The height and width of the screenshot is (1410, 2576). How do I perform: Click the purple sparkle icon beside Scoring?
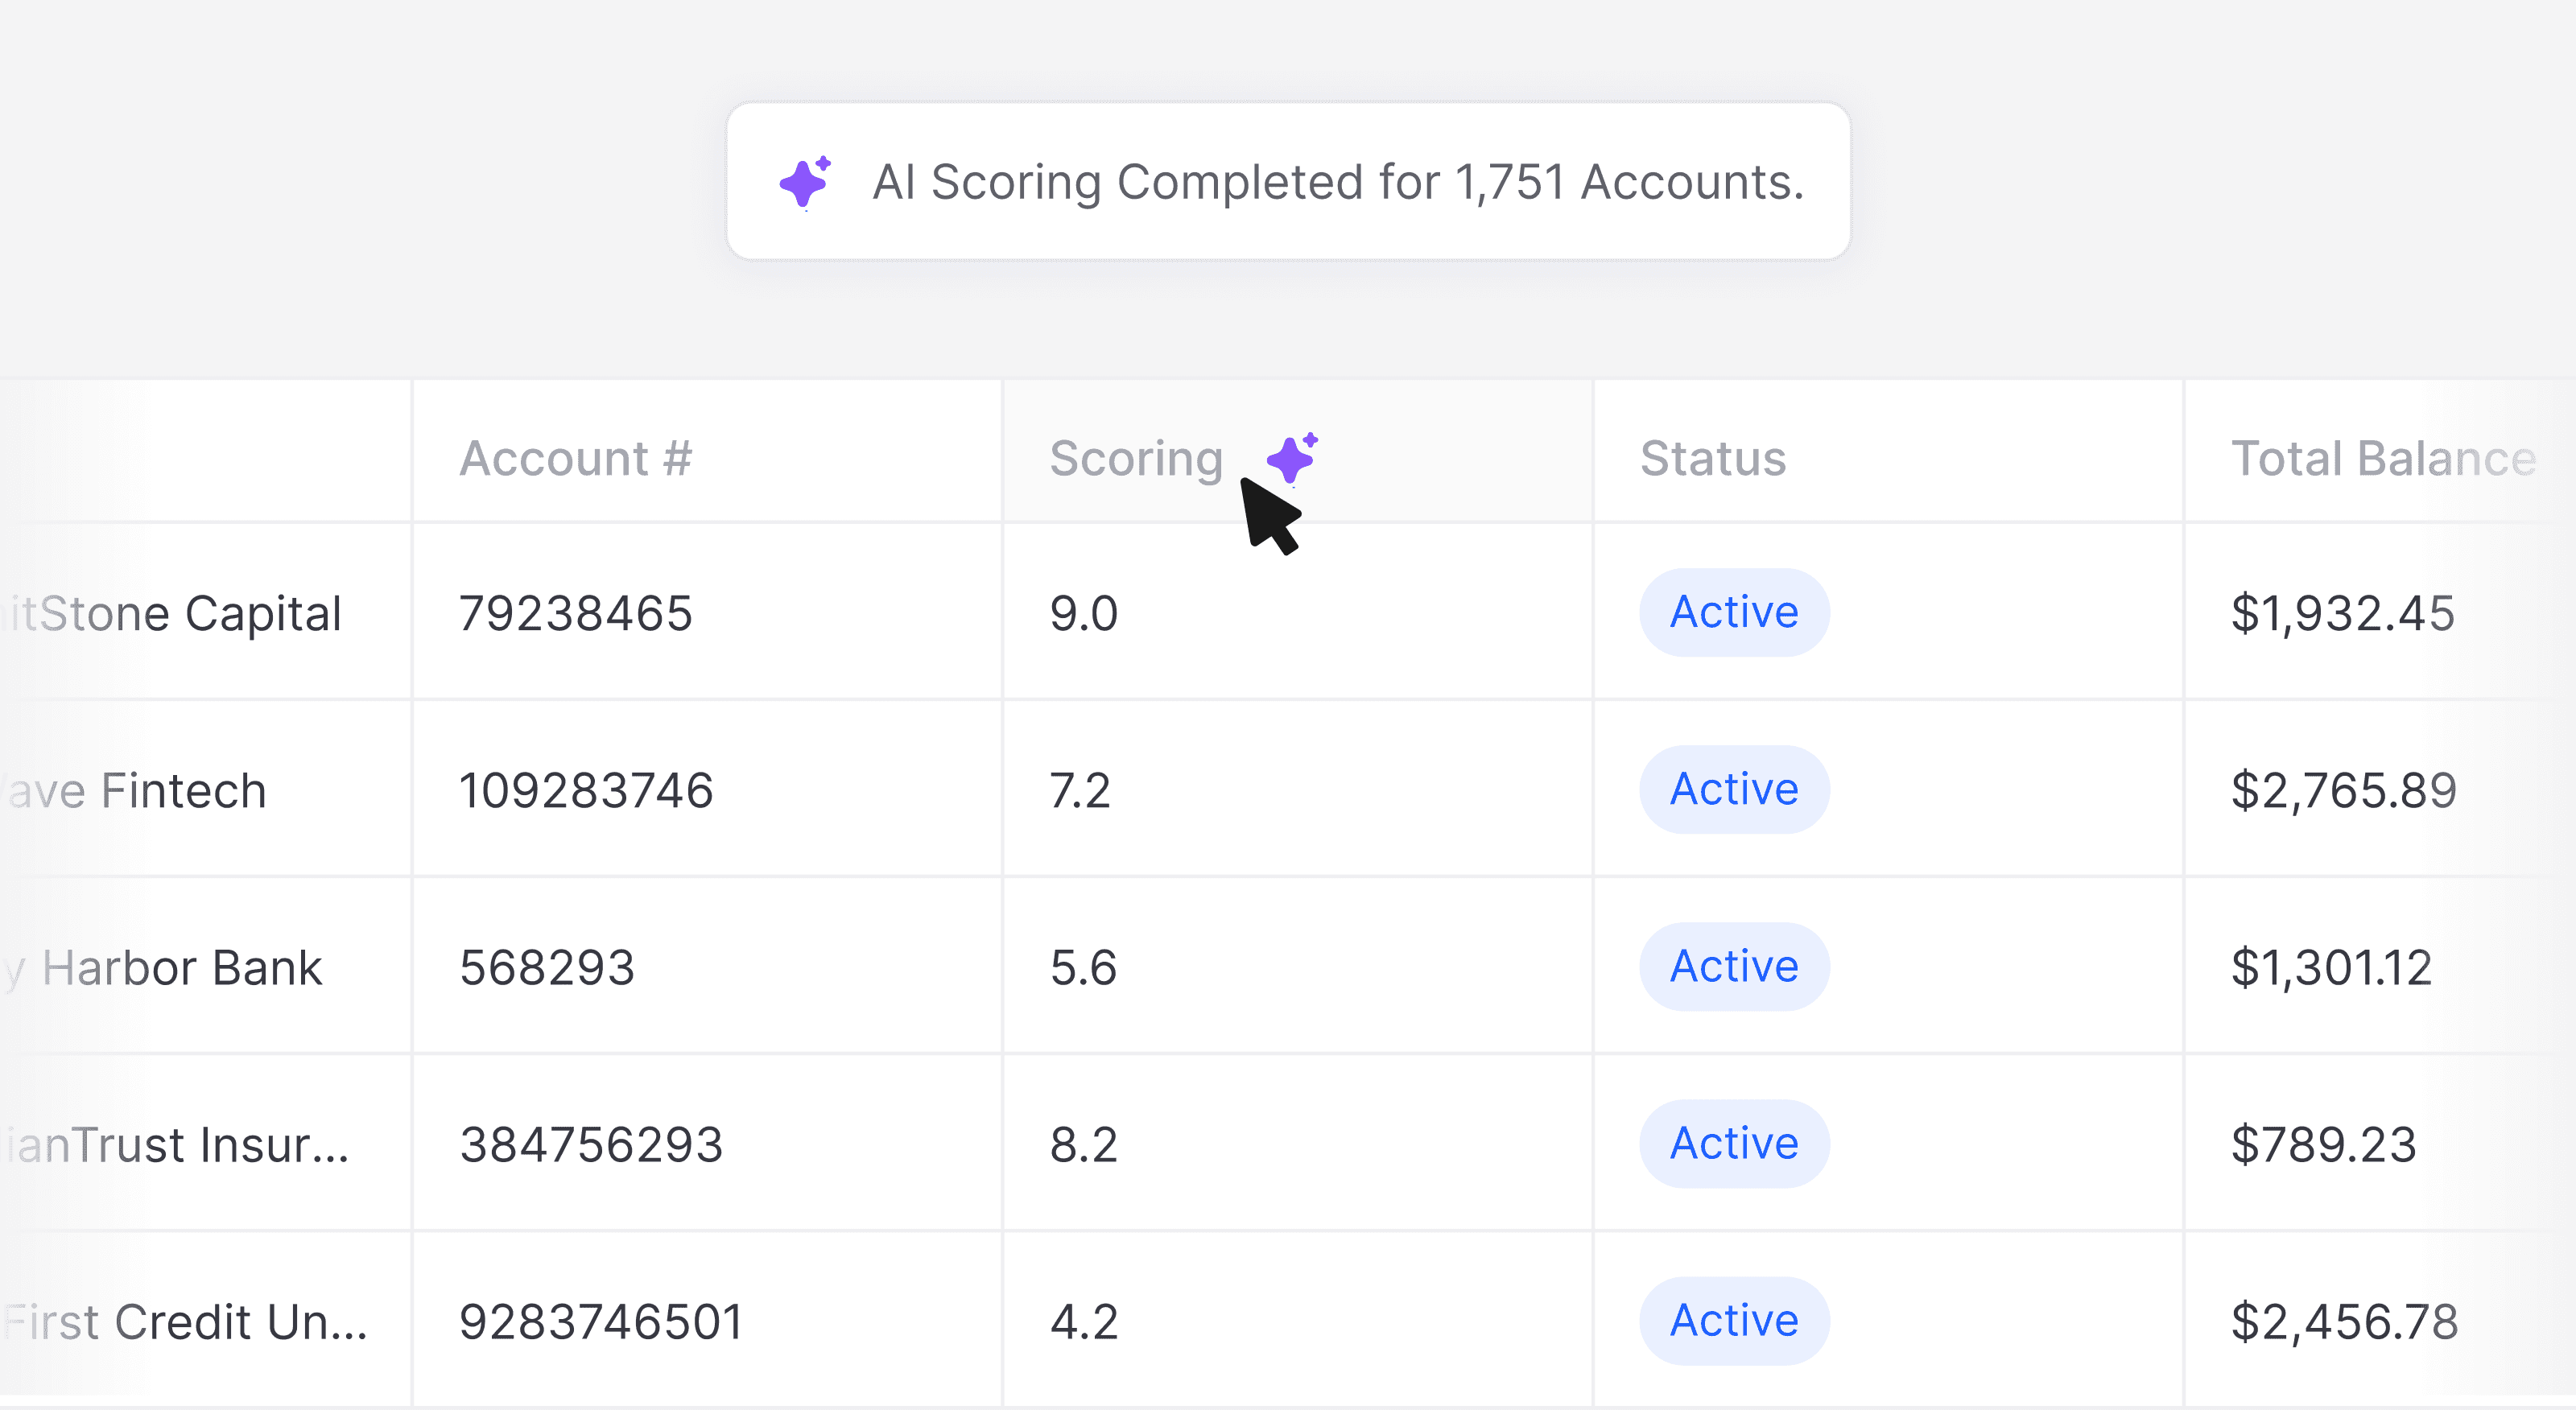click(1292, 459)
